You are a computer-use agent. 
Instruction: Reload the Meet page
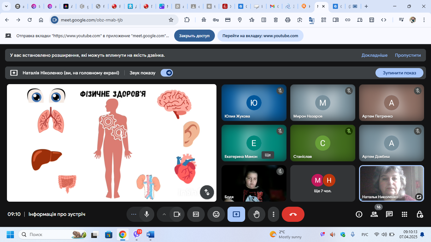pyautogui.click(x=30, y=20)
